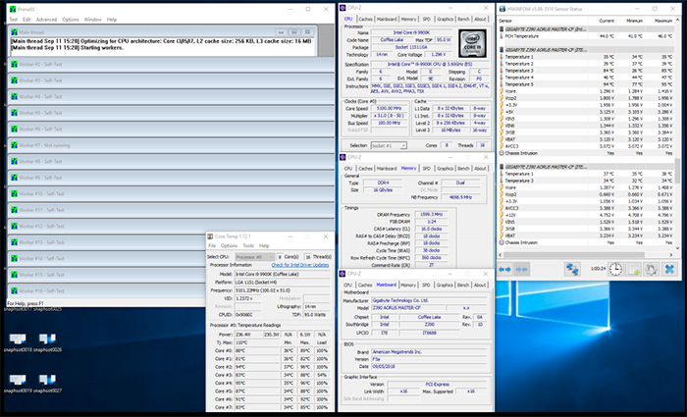Click HWiNFO clock reset timer icon
This screenshot has height=417, width=687.
615,269
